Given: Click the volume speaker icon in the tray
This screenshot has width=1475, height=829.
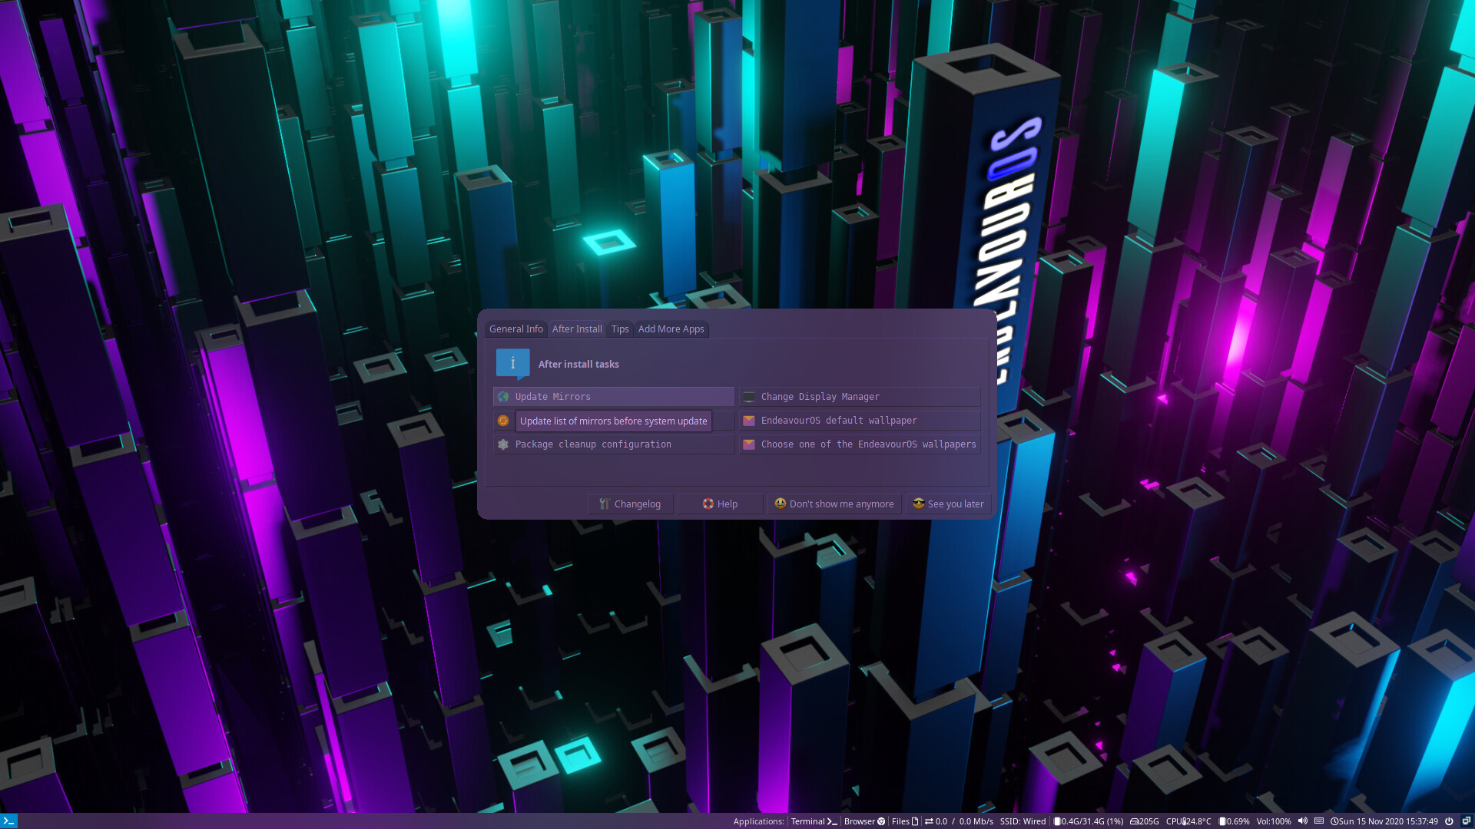Looking at the screenshot, I should (1304, 821).
